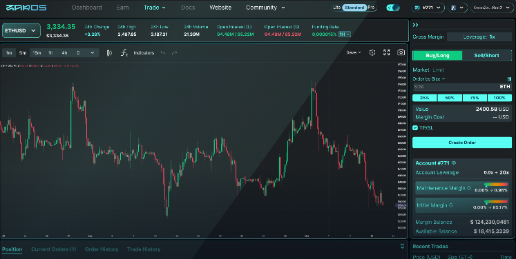516x259 pixels.
Task: Enter fullscreen chart mode
Action: (x=387, y=52)
